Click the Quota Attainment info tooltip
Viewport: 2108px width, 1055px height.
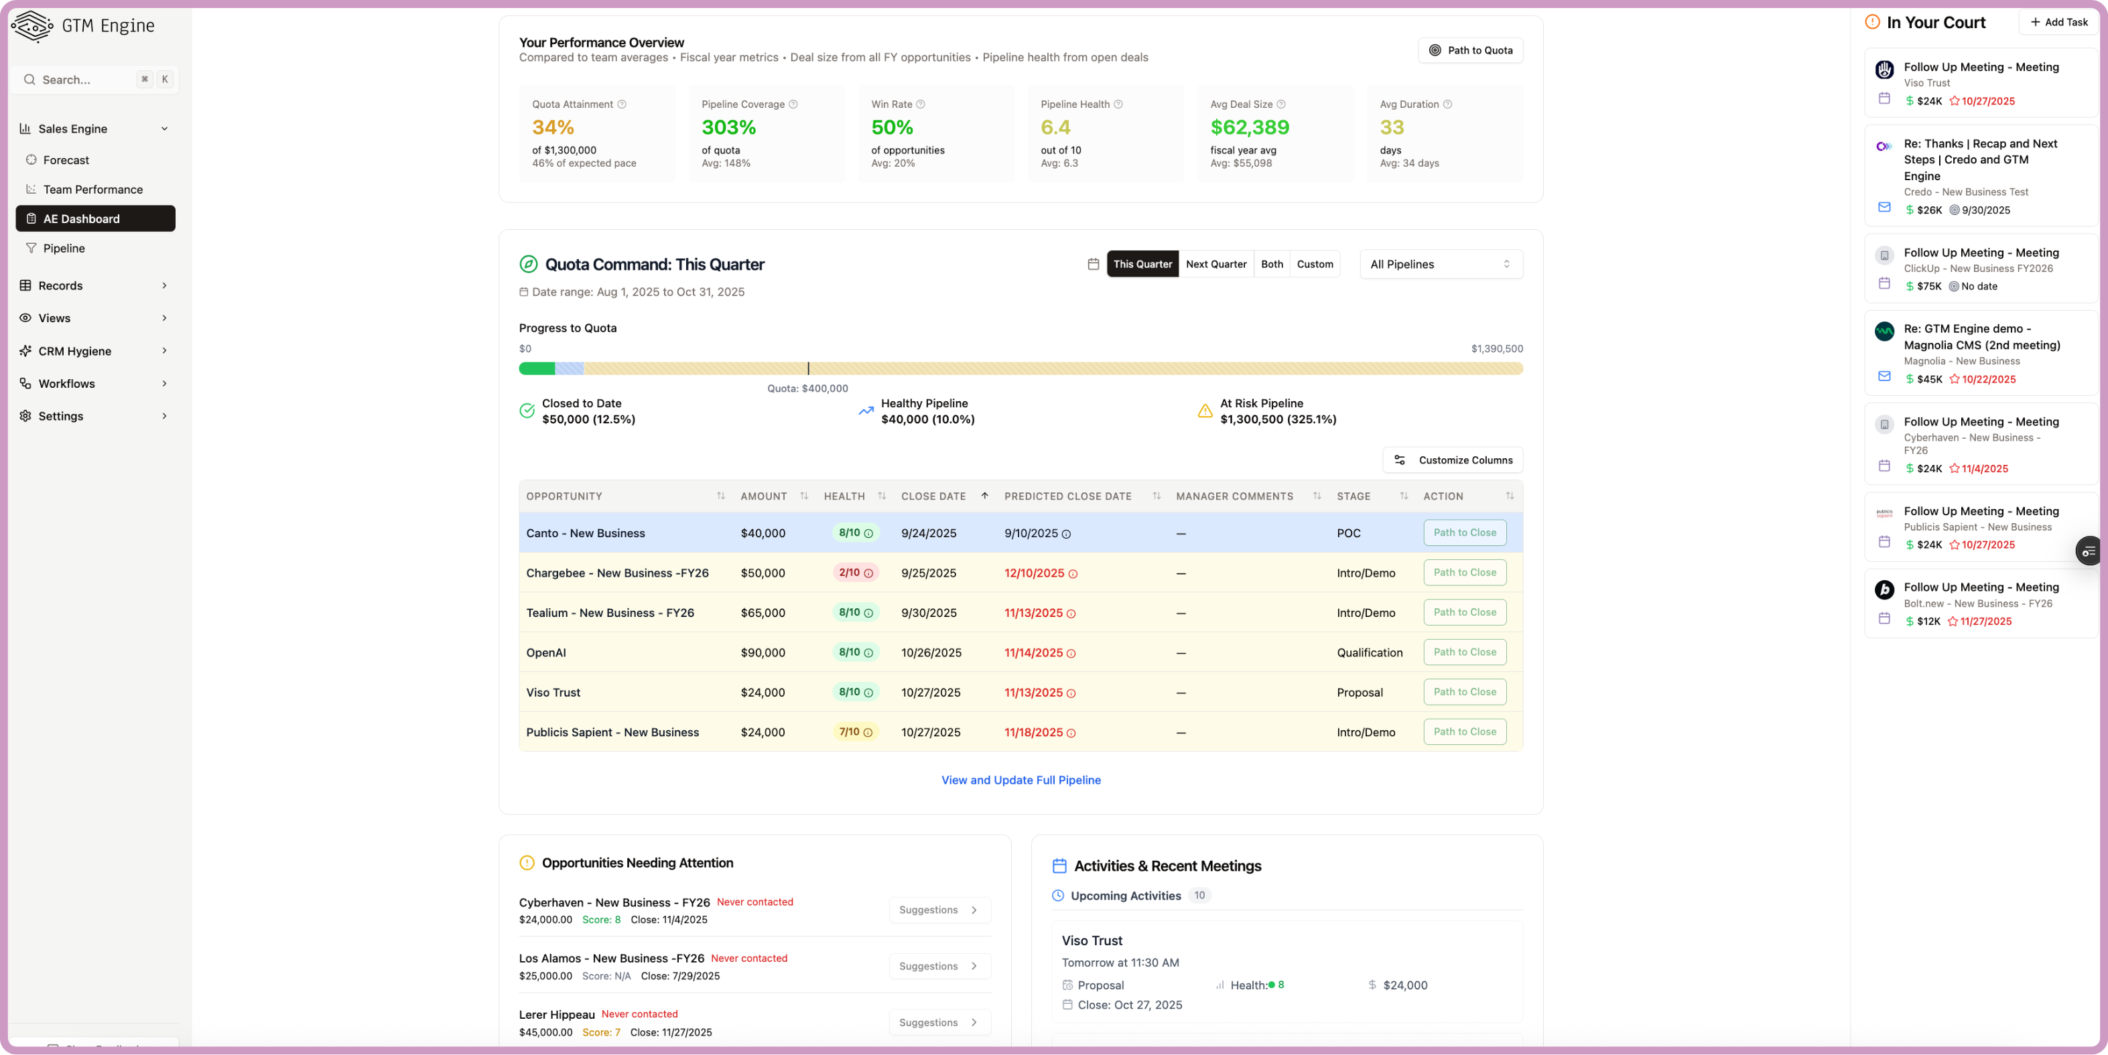(x=621, y=104)
